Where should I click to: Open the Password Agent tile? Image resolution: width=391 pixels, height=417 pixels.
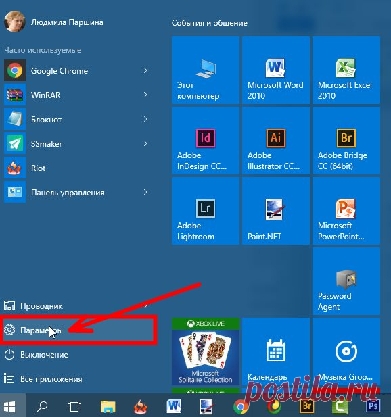(346, 281)
